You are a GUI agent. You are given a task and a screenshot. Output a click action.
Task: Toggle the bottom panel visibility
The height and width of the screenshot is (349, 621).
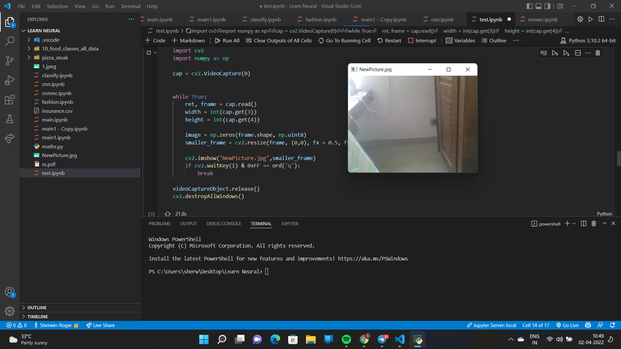539,6
